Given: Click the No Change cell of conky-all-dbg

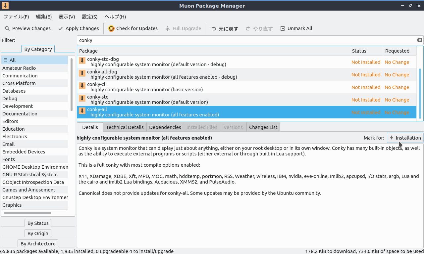Looking at the screenshot, I should point(397,74).
